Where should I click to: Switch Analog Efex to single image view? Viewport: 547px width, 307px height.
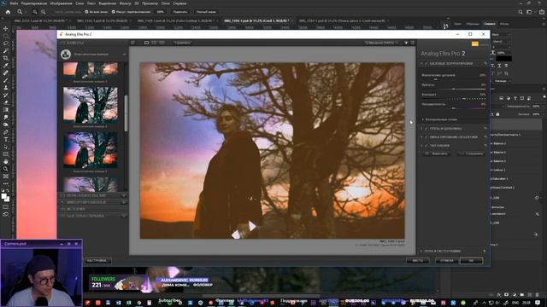coord(146,43)
